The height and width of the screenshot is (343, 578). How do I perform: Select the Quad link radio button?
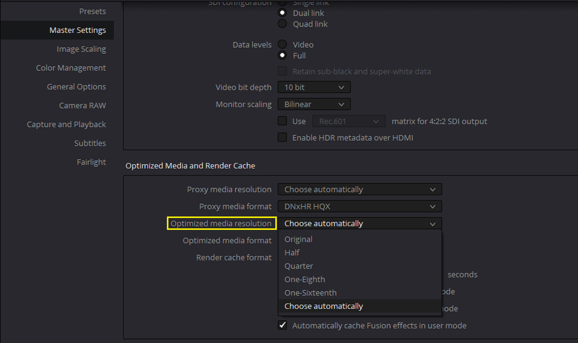click(282, 24)
